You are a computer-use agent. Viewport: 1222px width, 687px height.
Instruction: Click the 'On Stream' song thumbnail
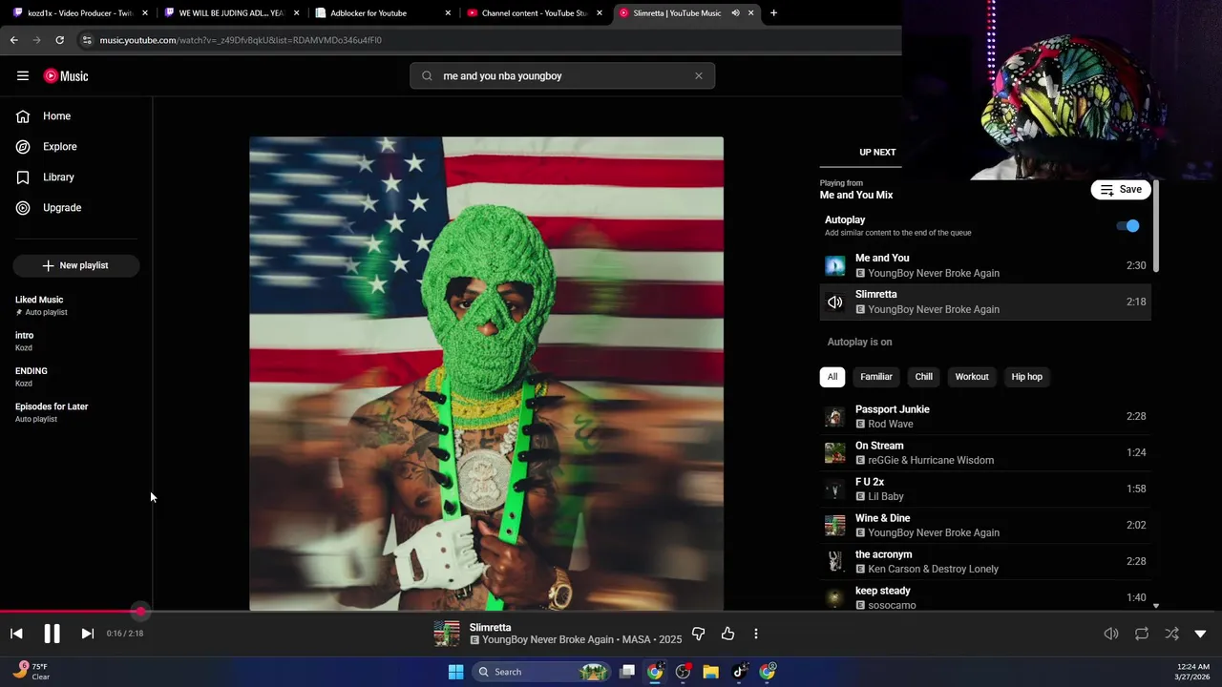(x=835, y=453)
